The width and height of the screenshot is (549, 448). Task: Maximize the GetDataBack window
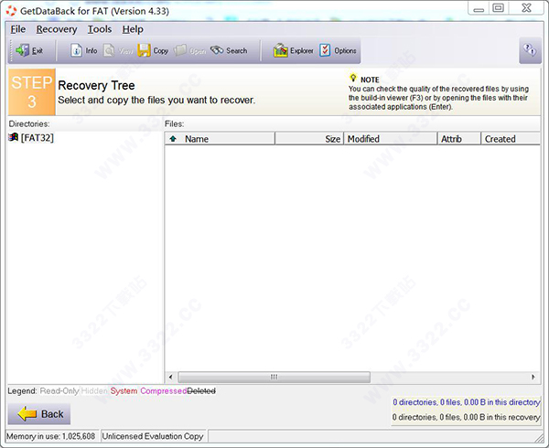499,8
